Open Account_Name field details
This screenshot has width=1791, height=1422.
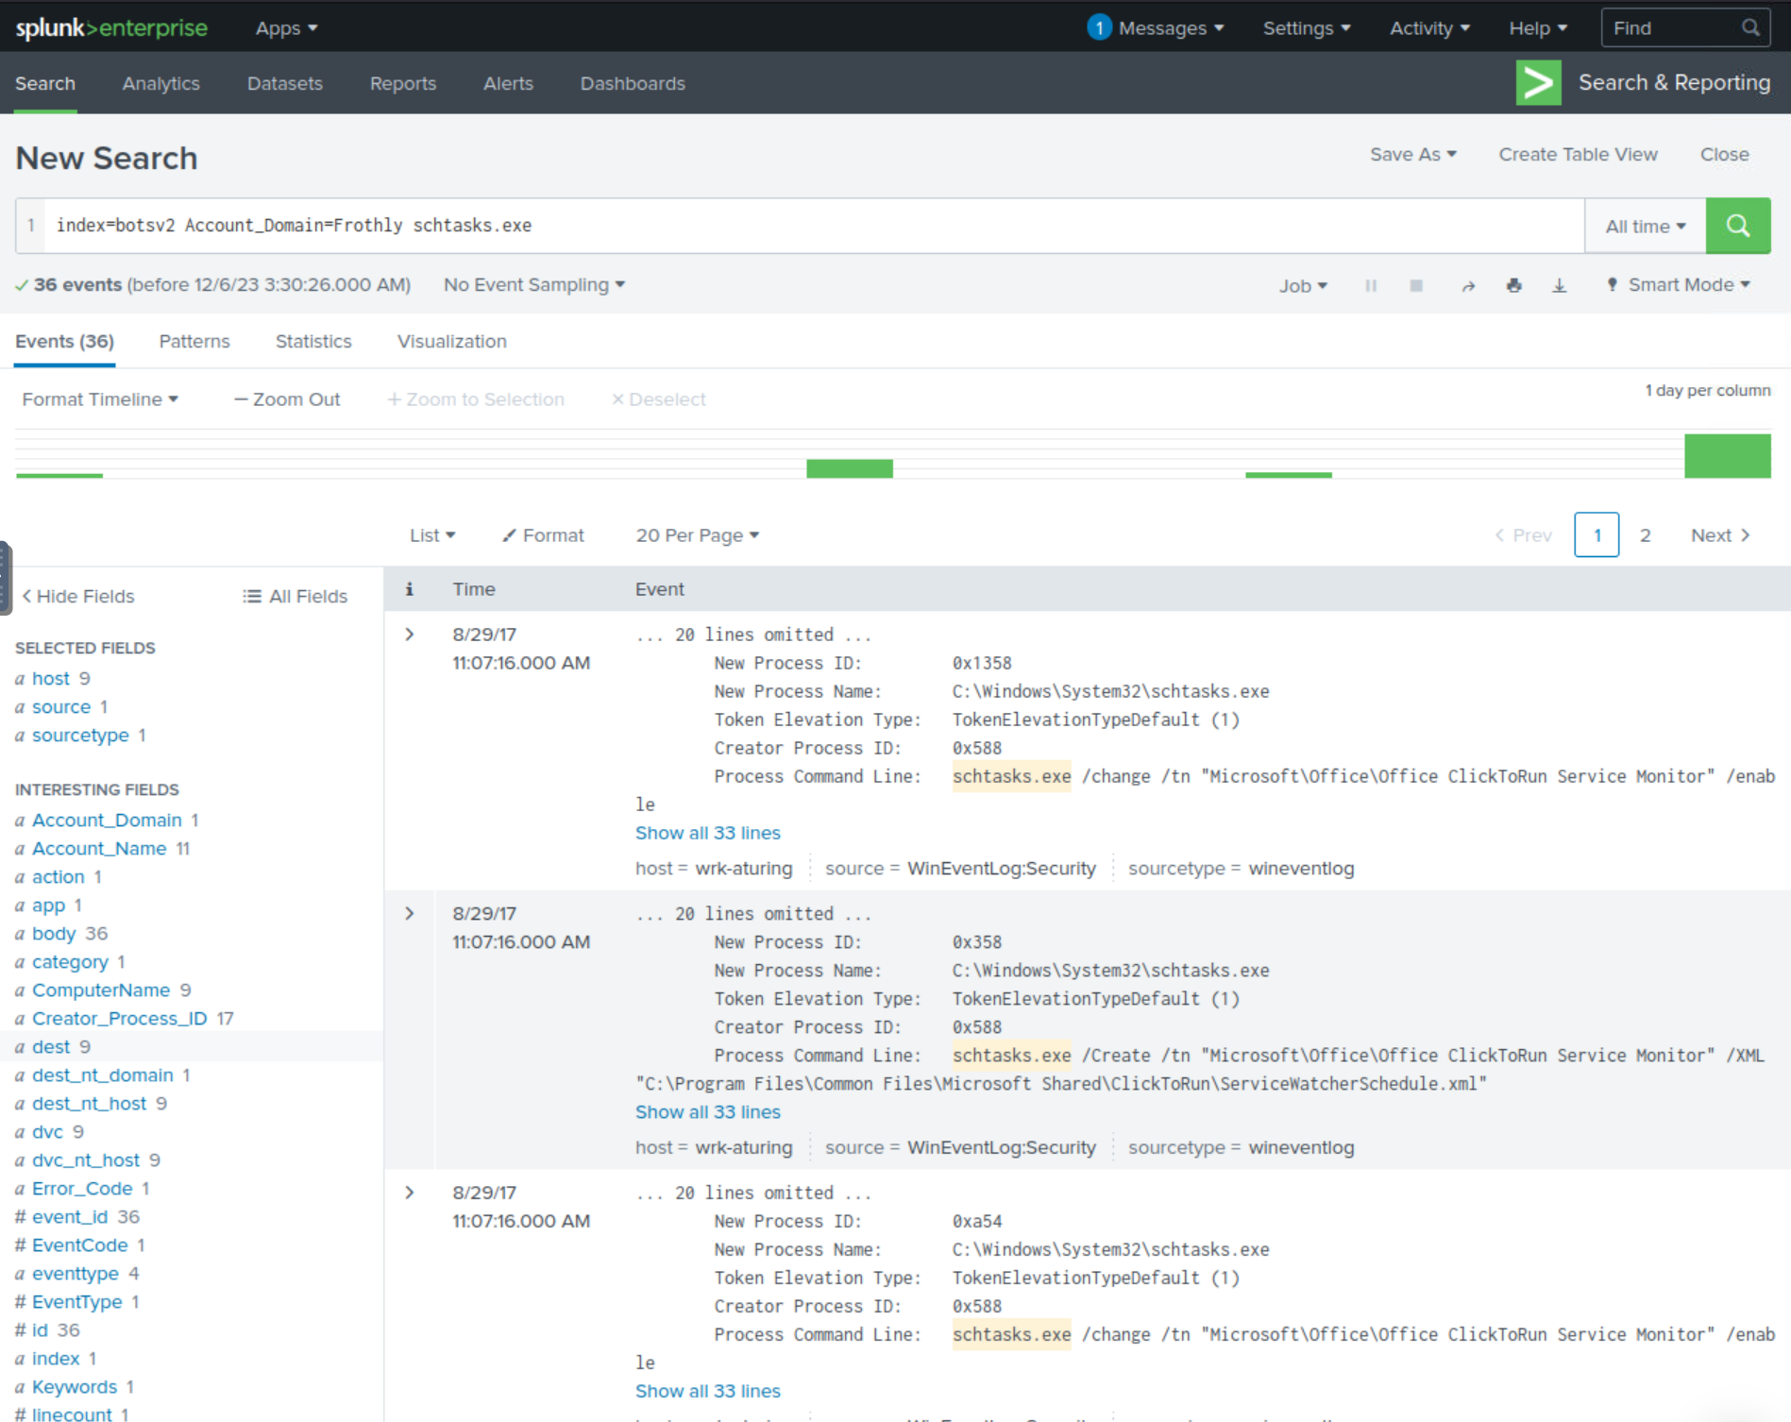99,849
